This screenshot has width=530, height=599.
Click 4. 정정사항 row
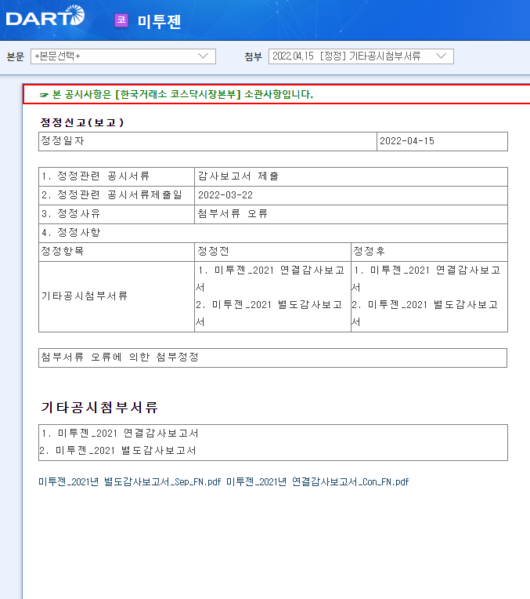coord(272,233)
